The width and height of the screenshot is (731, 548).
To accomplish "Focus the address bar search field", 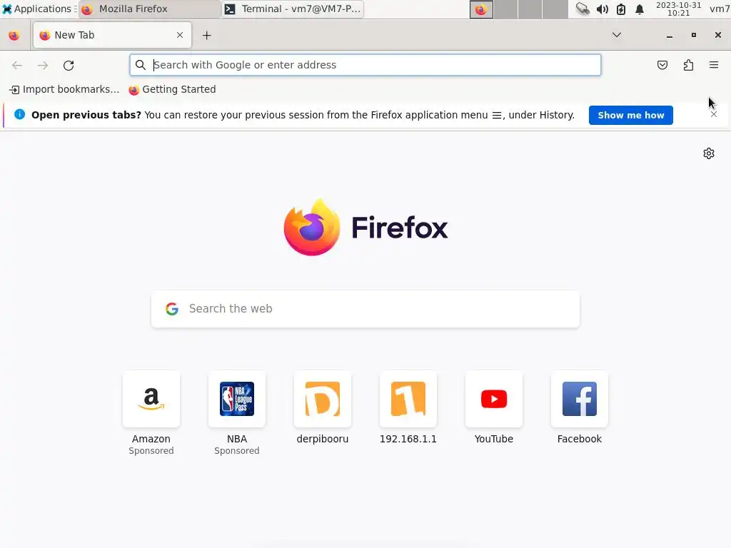I will [x=365, y=65].
